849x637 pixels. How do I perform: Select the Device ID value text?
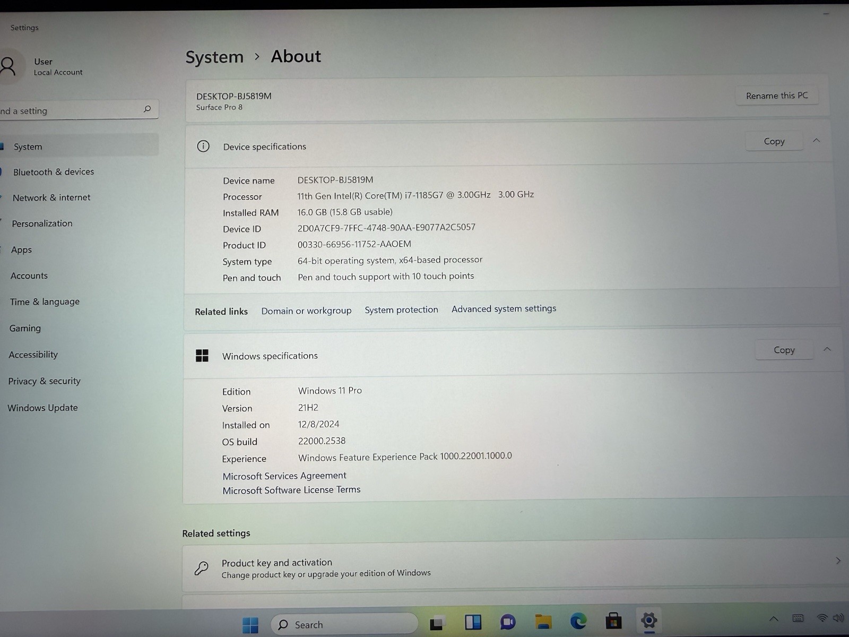pyautogui.click(x=386, y=228)
